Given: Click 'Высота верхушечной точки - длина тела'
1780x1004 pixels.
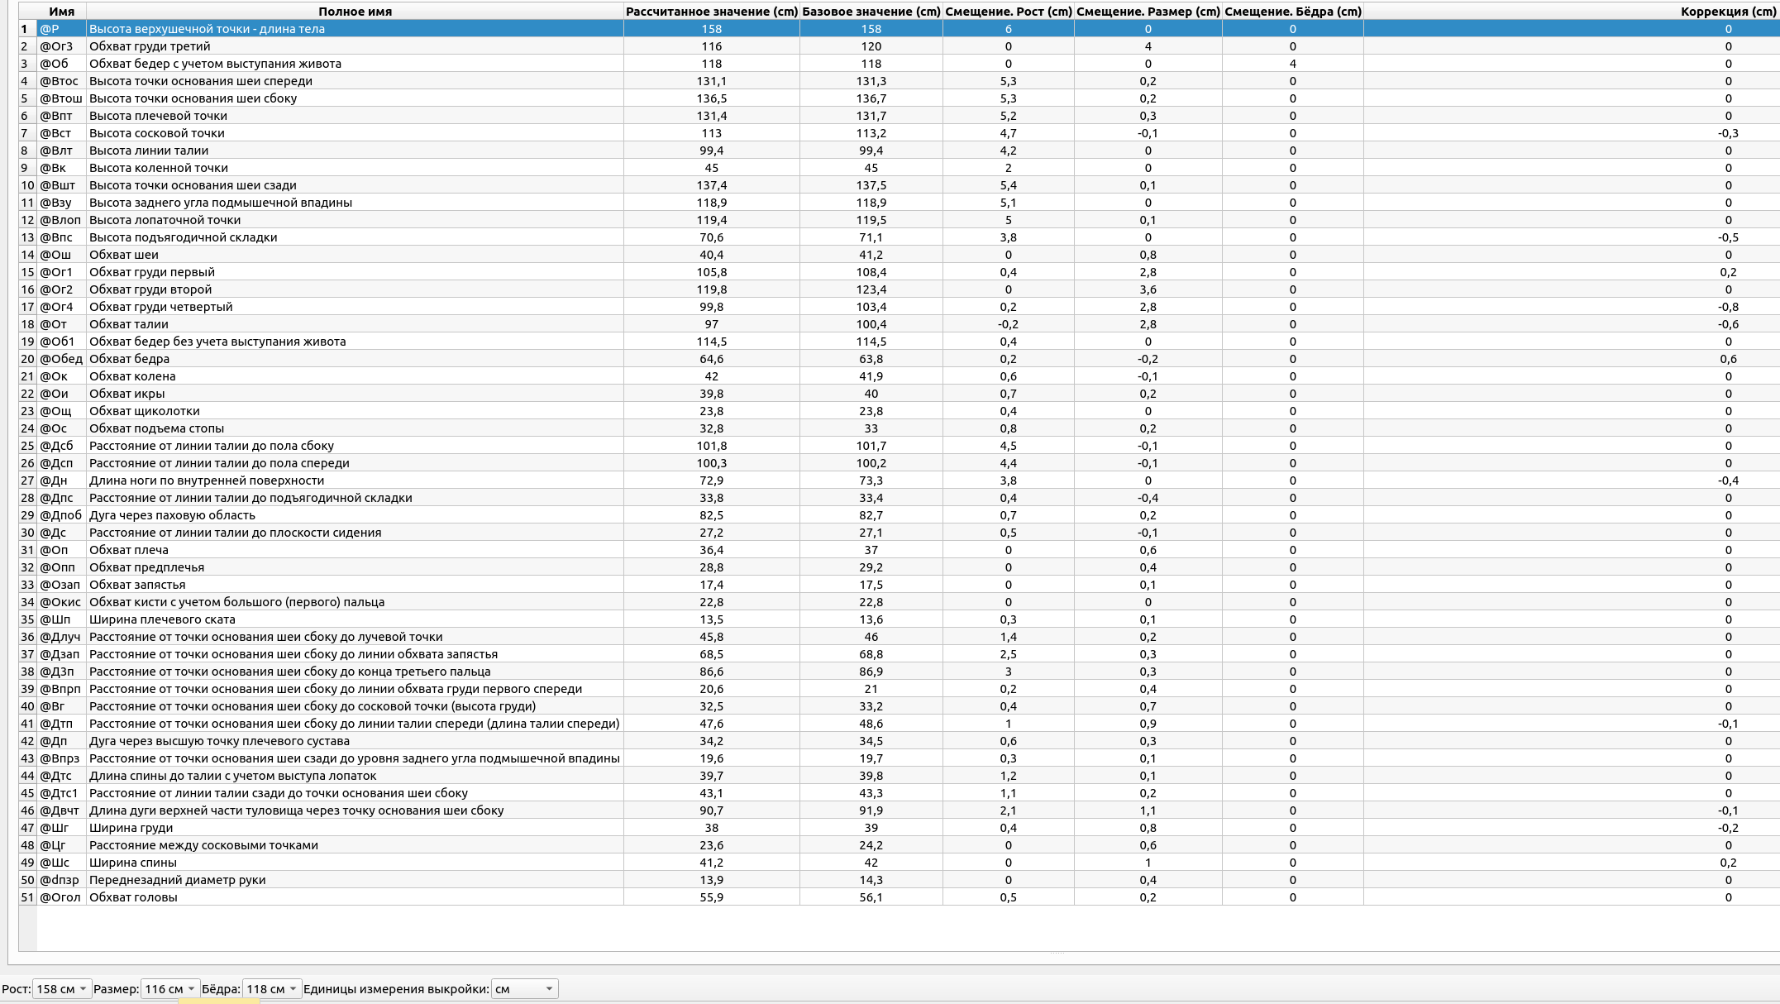Looking at the screenshot, I should (207, 29).
